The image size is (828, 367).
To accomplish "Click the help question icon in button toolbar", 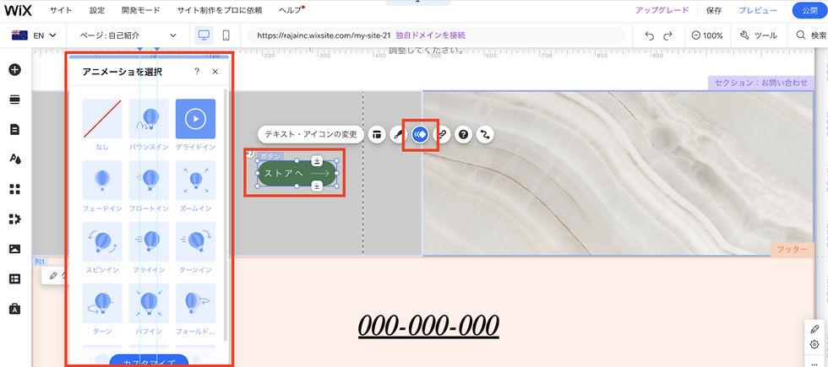I will 464,134.
